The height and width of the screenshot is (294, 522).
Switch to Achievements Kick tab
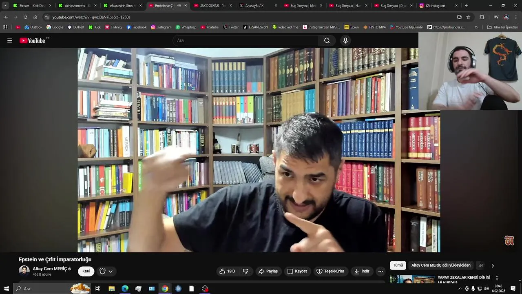pyautogui.click(x=77, y=6)
